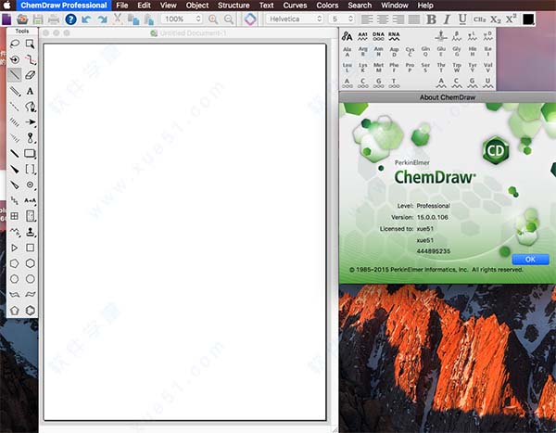The image size is (556, 433).
Task: Select the Marquee selection tool
Action: (x=31, y=44)
